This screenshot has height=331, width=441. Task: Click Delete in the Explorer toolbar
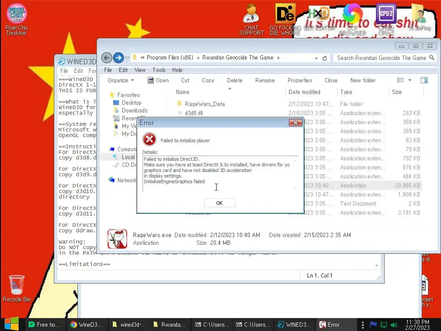pyautogui.click(x=235, y=81)
